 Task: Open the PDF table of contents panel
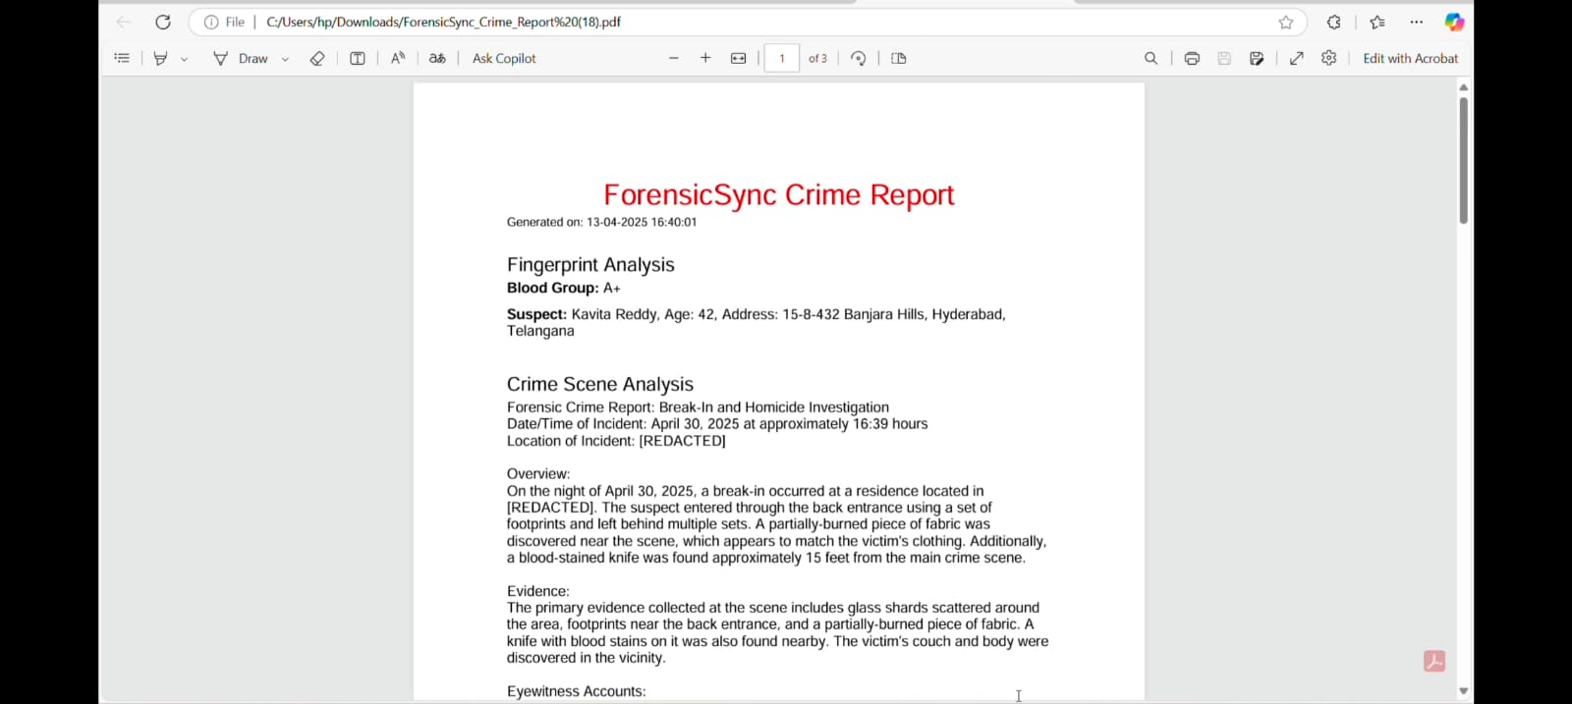pyautogui.click(x=122, y=58)
